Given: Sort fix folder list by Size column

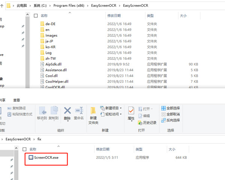Looking at the screenshot, I should coord(172,149).
